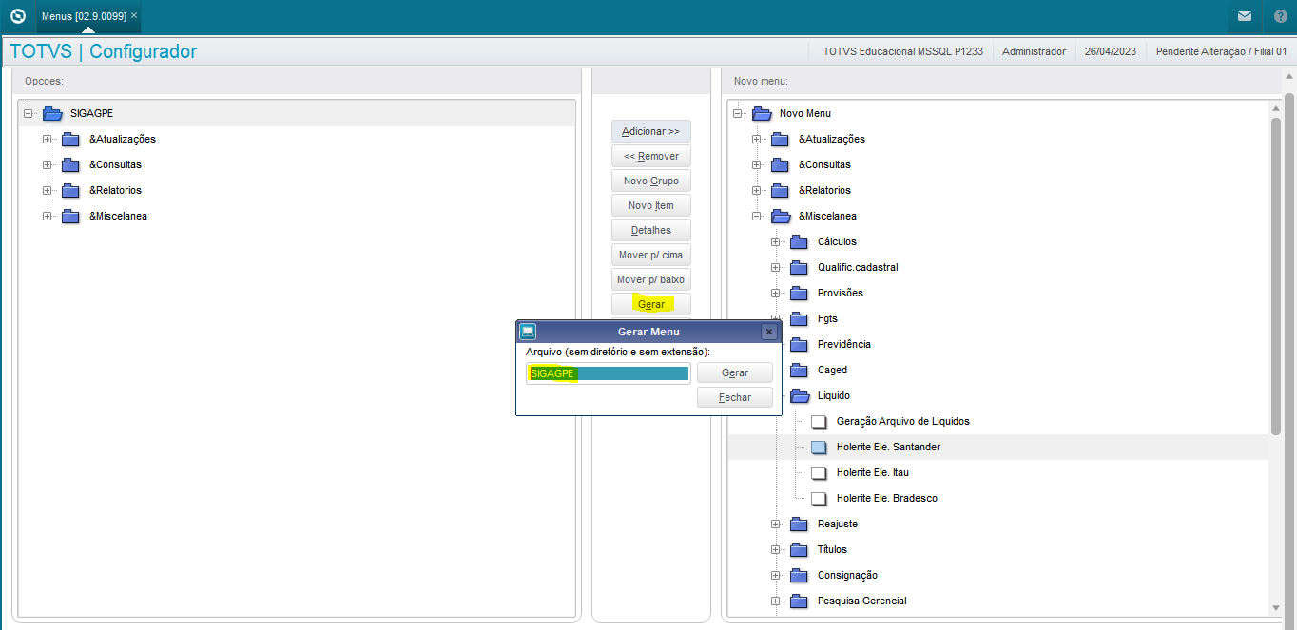Viewport: 1297px width, 630px height.
Task: Click the Líquido open folder icon
Action: [x=800, y=395]
